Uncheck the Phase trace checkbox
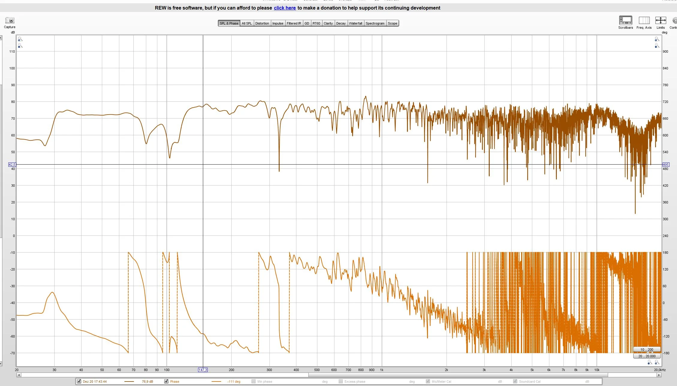This screenshot has height=386, width=677. [166, 381]
